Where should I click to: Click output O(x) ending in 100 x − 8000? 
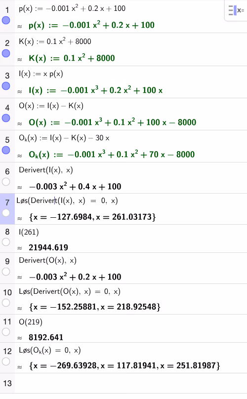(x=112, y=122)
